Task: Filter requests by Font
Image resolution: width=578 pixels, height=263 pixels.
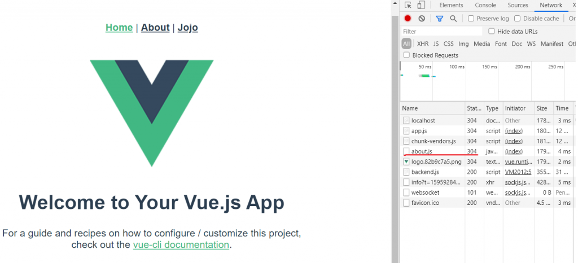Action: (x=501, y=44)
